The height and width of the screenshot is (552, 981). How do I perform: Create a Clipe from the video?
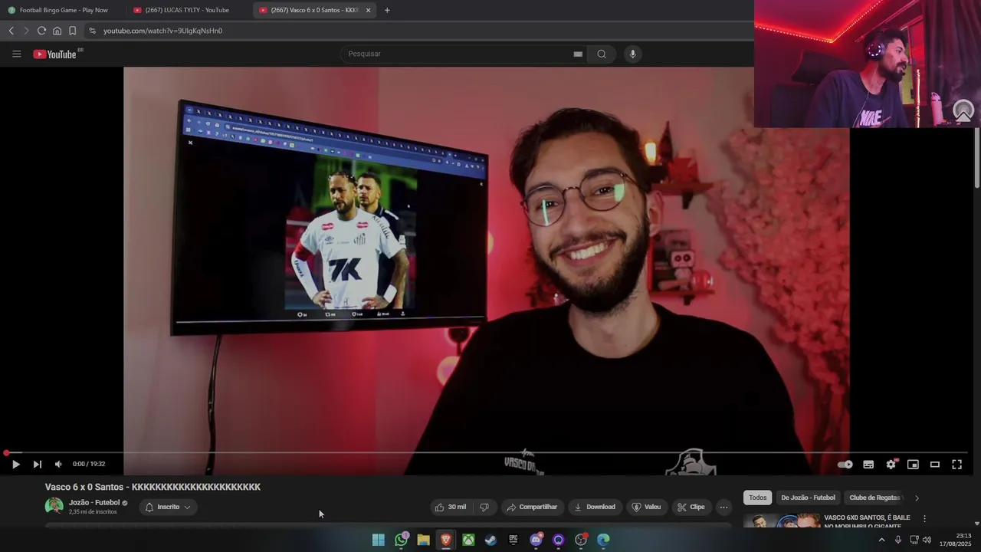click(x=691, y=507)
